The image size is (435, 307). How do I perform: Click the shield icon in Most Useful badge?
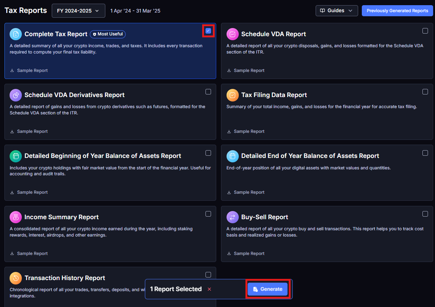(x=94, y=34)
